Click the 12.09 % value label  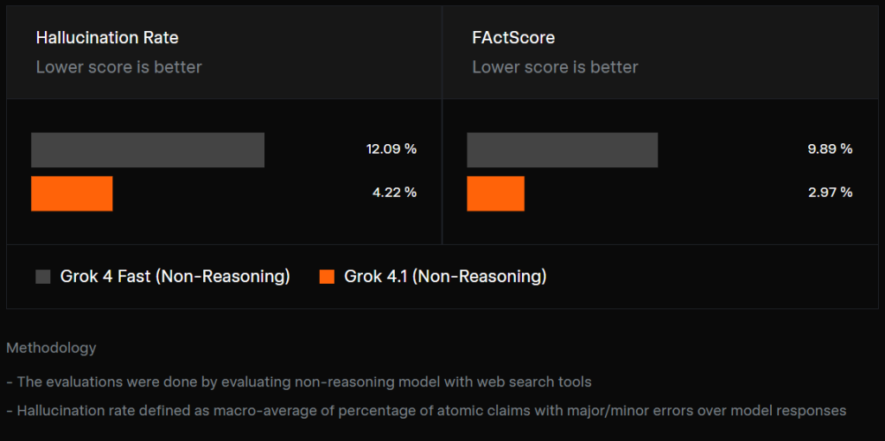392,149
